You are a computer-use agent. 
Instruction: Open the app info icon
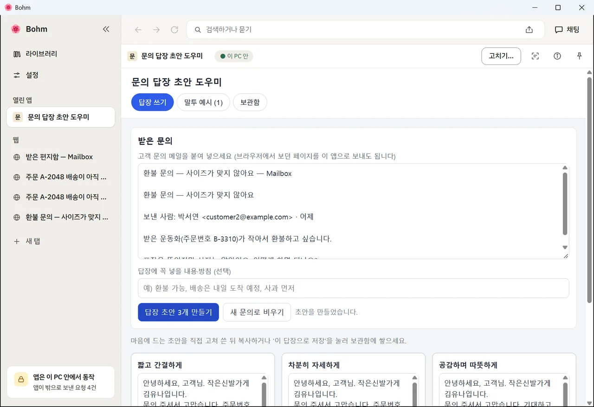pyautogui.click(x=557, y=56)
